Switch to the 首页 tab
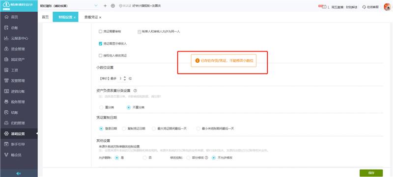393x177 pixels. pos(45,17)
